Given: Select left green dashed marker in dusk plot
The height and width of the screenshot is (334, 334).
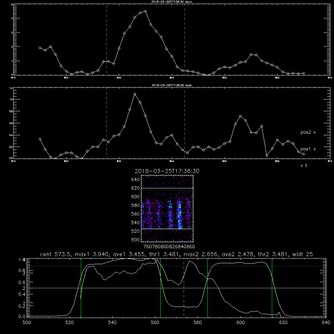Looking at the screenshot, I should pos(106,123).
